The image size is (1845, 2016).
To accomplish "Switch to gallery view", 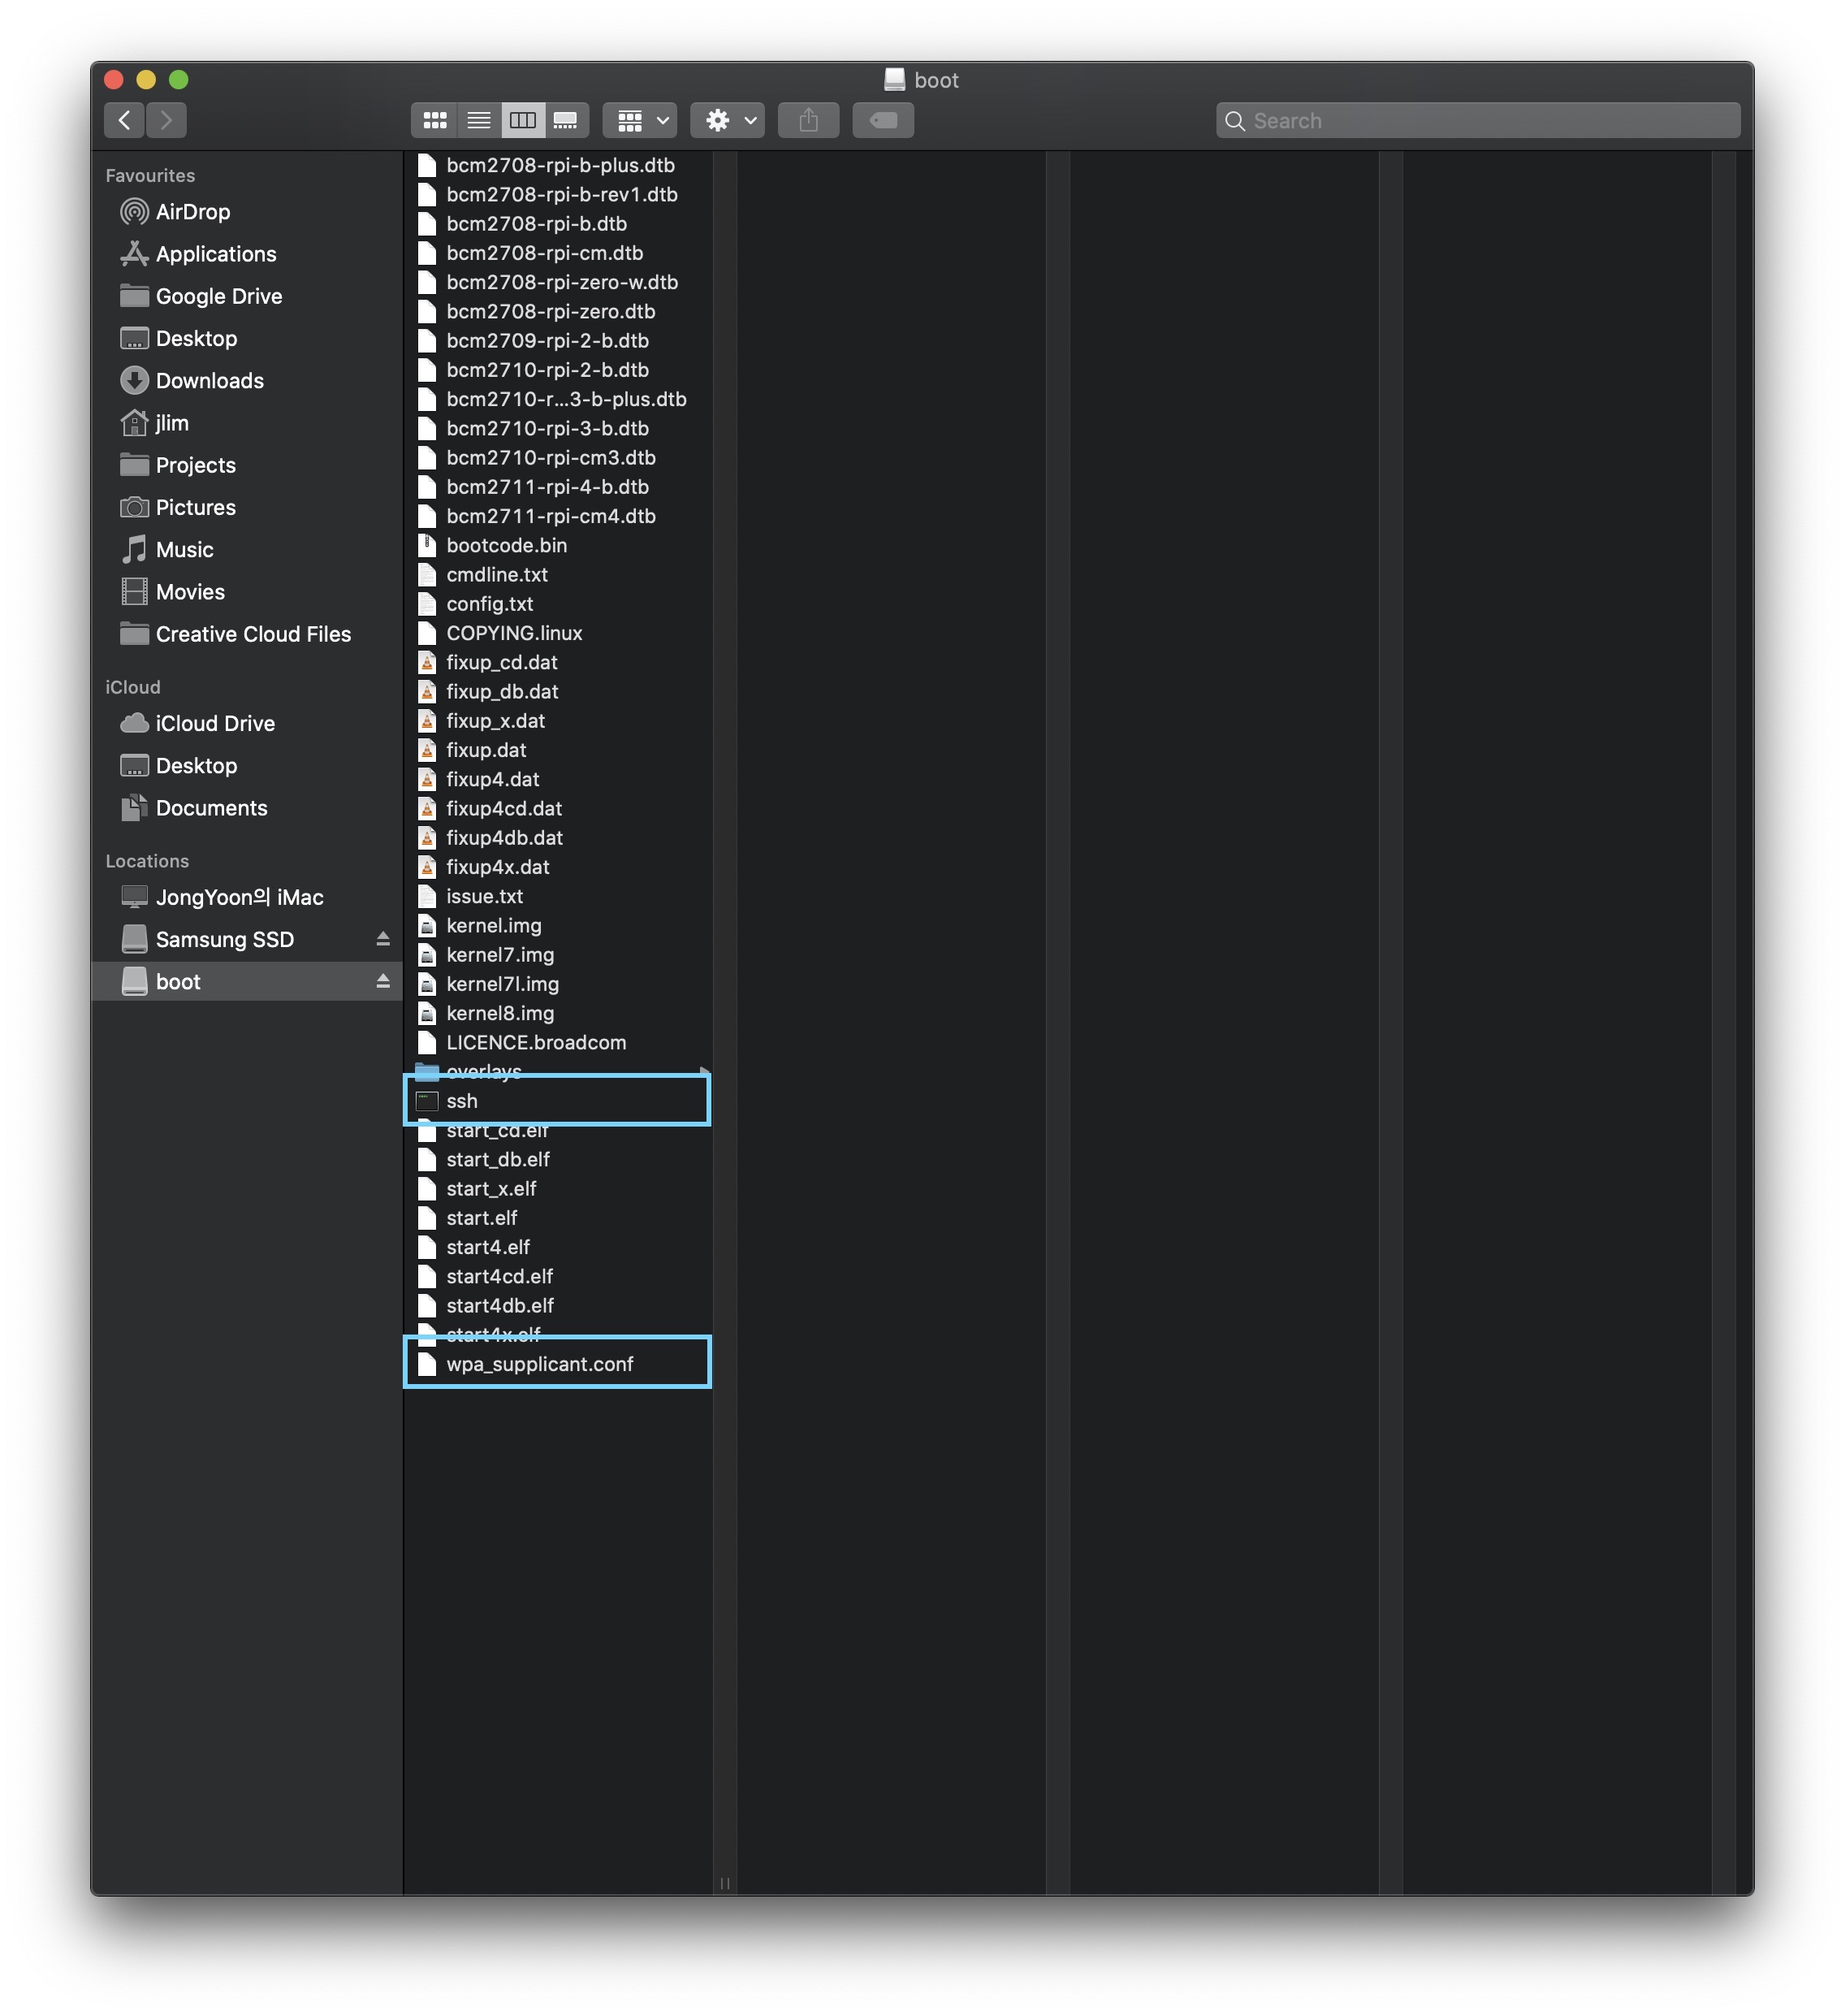I will pos(566,120).
